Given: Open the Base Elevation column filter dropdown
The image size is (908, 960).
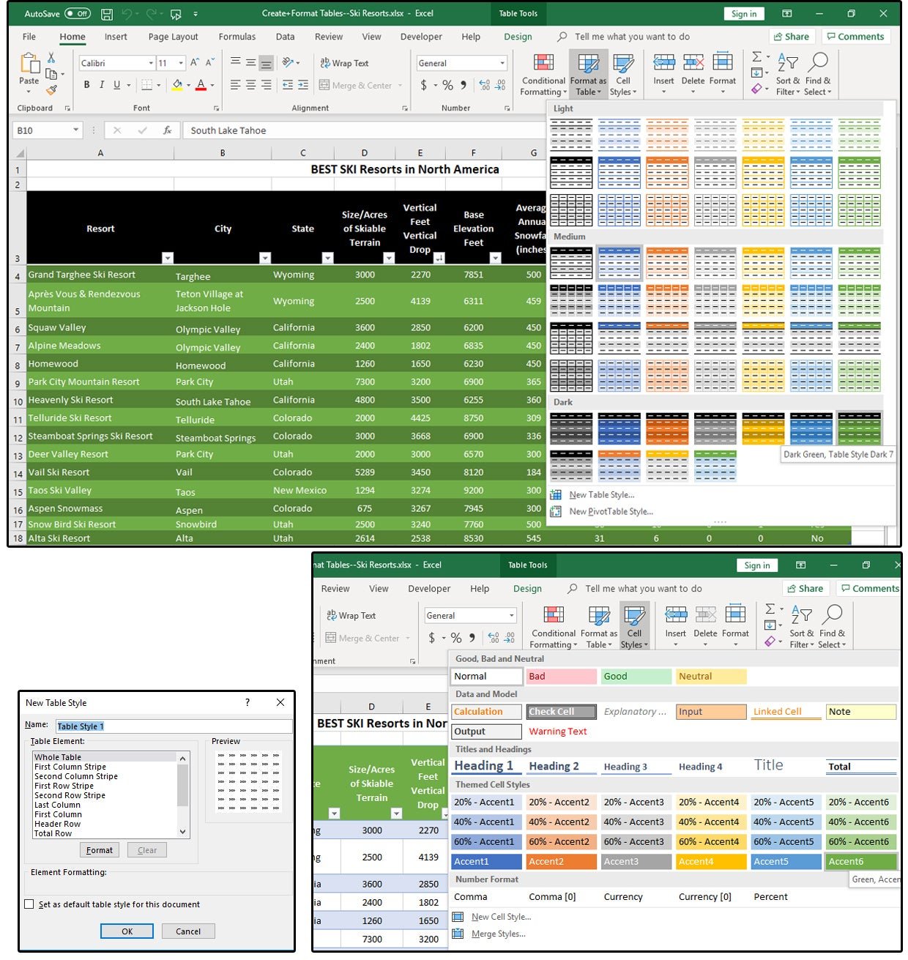Looking at the screenshot, I should 496,258.
